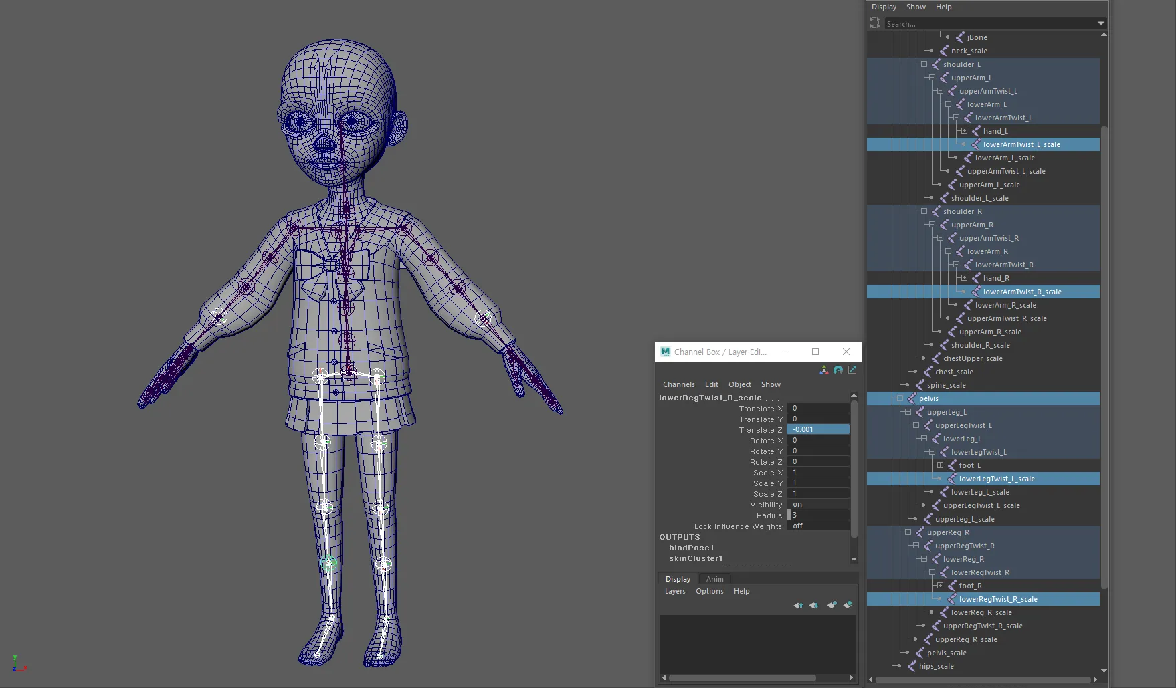Screen dimensions: 1176x688
Task: Expand the foot_L joint node
Action: tap(940, 465)
